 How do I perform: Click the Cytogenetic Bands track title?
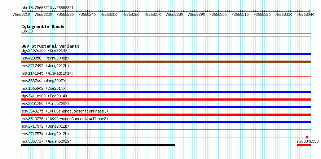click(43, 27)
